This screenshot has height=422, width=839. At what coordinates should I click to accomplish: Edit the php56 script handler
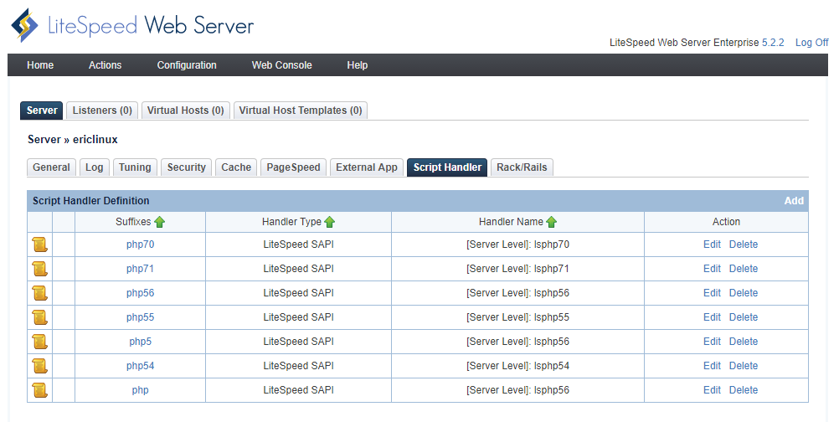tap(712, 293)
